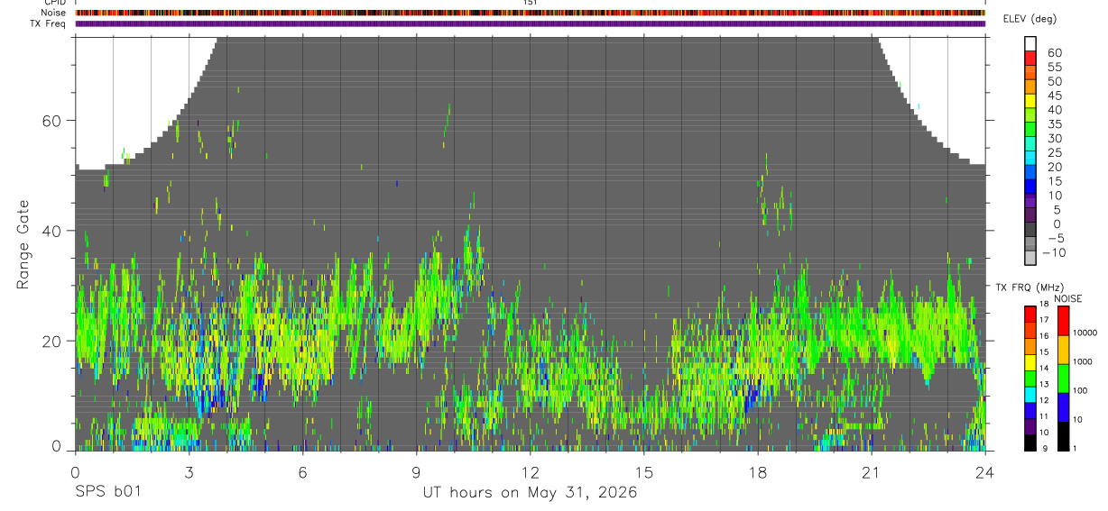Select the black TX FRQ swatch above 9
This screenshot has width=1108, height=511.
(x=1030, y=443)
